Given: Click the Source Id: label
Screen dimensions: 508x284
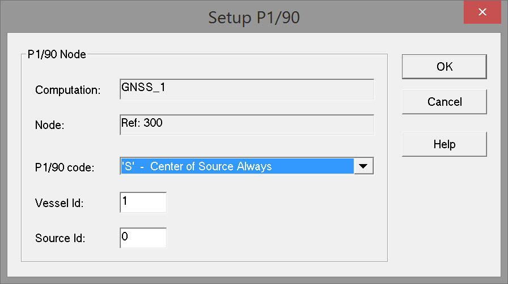Looking at the screenshot, I should point(60,238).
